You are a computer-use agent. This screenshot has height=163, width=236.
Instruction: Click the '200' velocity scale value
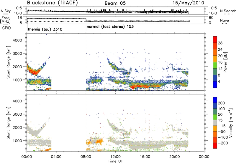[222, 103]
